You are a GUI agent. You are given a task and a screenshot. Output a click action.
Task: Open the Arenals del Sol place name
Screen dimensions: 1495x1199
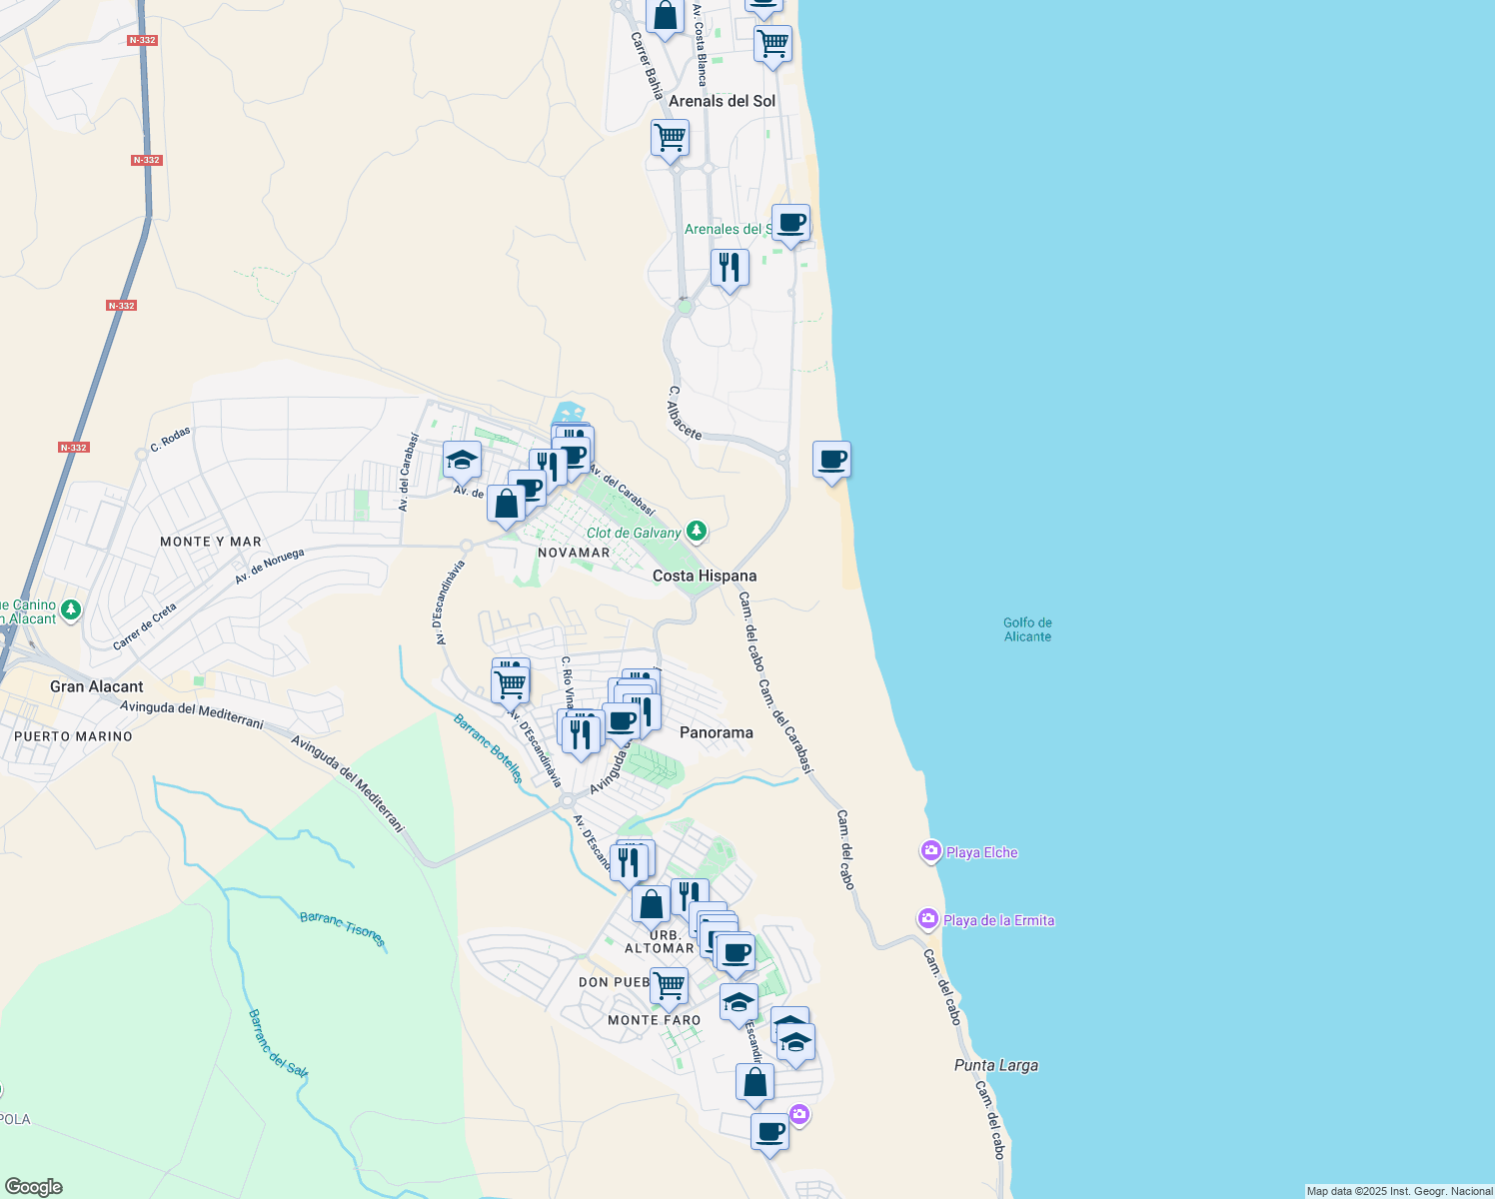pyautogui.click(x=723, y=101)
